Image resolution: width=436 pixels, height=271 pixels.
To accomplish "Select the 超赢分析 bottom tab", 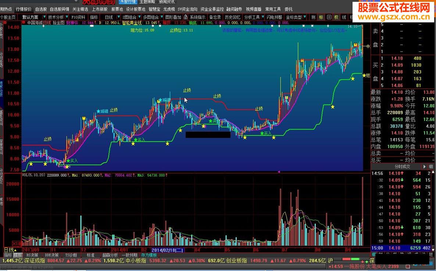I will [110, 255].
